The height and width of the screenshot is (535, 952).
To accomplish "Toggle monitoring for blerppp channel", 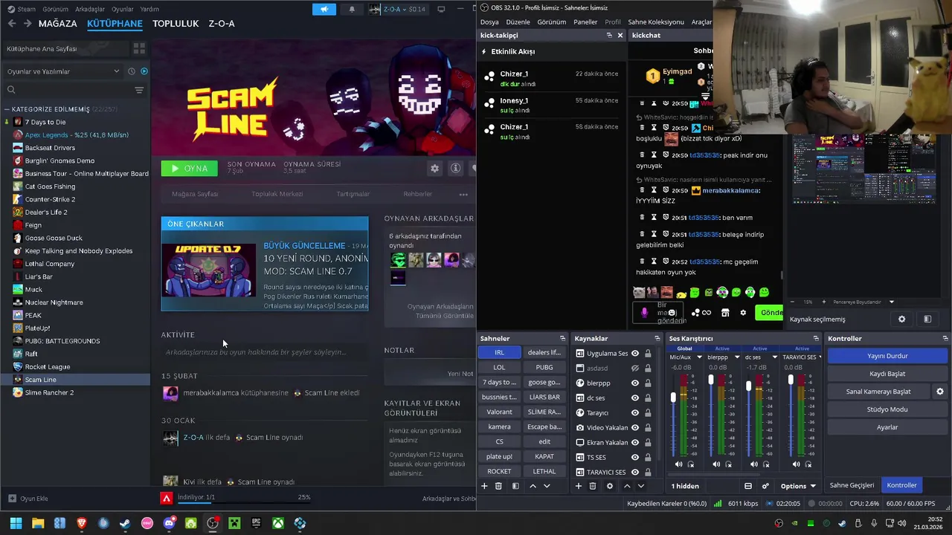I will coord(729,464).
